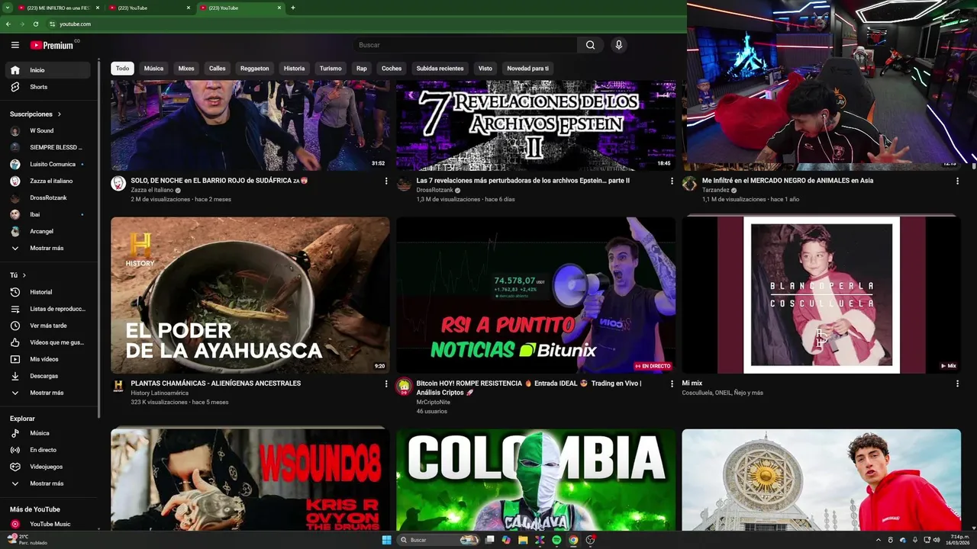Open W Sound subscription channel
The height and width of the screenshot is (549, 977).
point(47,130)
